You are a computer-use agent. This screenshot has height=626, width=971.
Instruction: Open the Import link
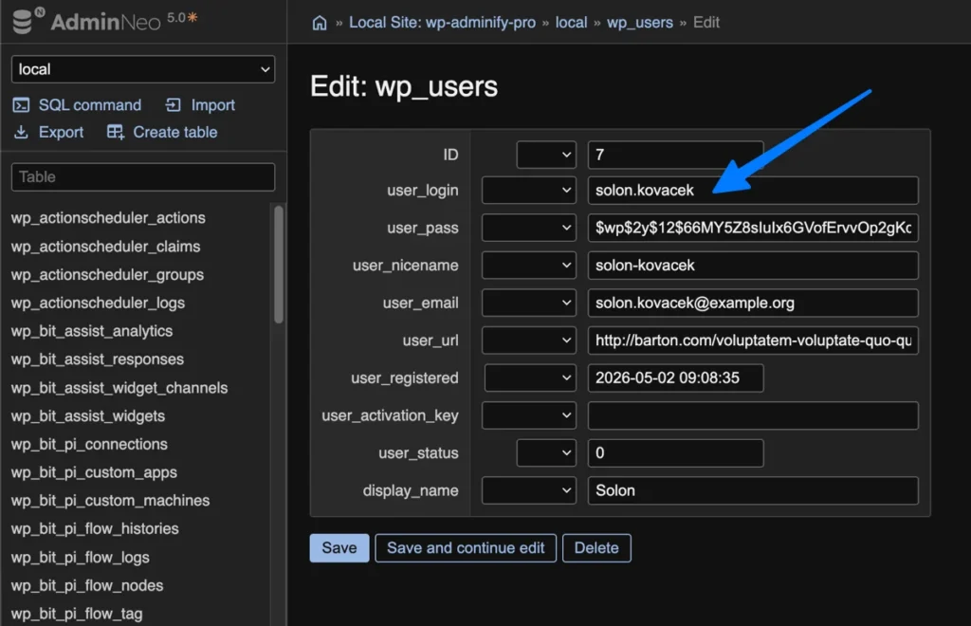tap(213, 105)
